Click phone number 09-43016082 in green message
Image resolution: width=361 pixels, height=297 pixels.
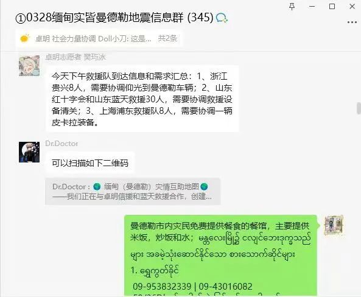(x=225, y=287)
